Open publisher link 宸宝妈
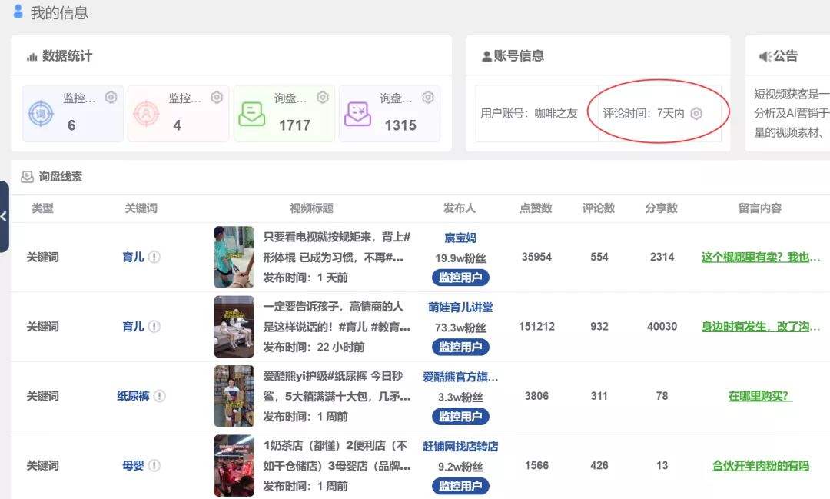The height and width of the screenshot is (499, 830). pyautogui.click(x=460, y=238)
